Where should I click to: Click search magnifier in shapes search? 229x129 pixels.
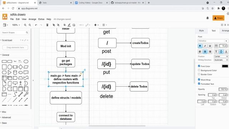click(x=27, y=33)
